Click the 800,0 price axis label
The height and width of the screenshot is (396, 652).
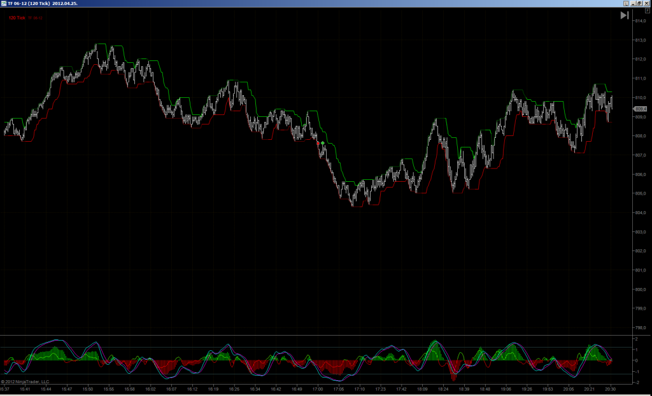click(x=641, y=289)
